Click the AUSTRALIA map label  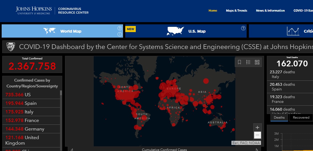click(218, 123)
